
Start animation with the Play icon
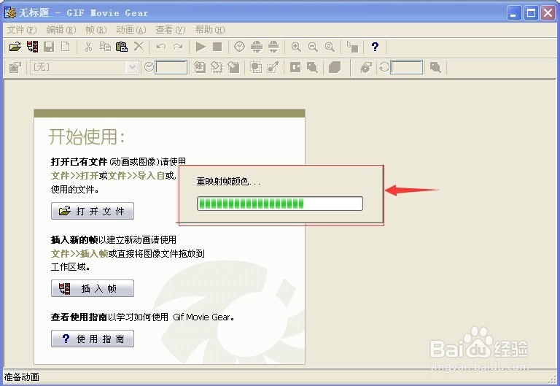tap(201, 47)
